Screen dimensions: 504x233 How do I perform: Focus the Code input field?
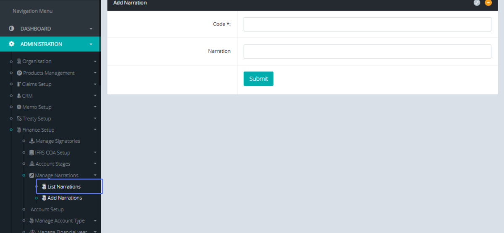pyautogui.click(x=367, y=24)
